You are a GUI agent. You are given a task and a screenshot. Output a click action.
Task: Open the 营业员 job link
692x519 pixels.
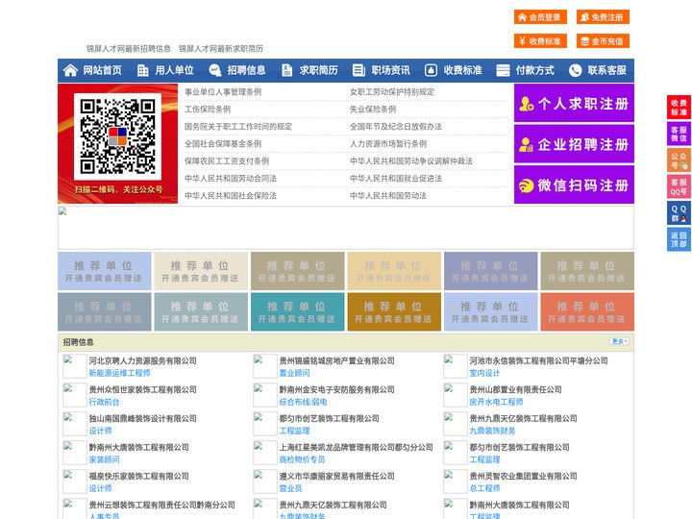click(x=291, y=488)
